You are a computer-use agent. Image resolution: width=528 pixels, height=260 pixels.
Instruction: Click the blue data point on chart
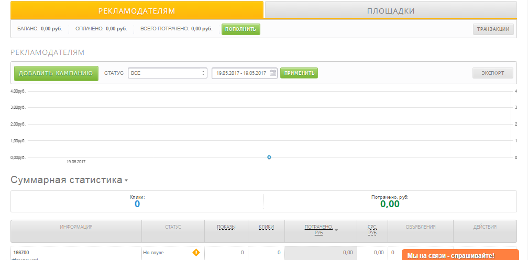(269, 157)
